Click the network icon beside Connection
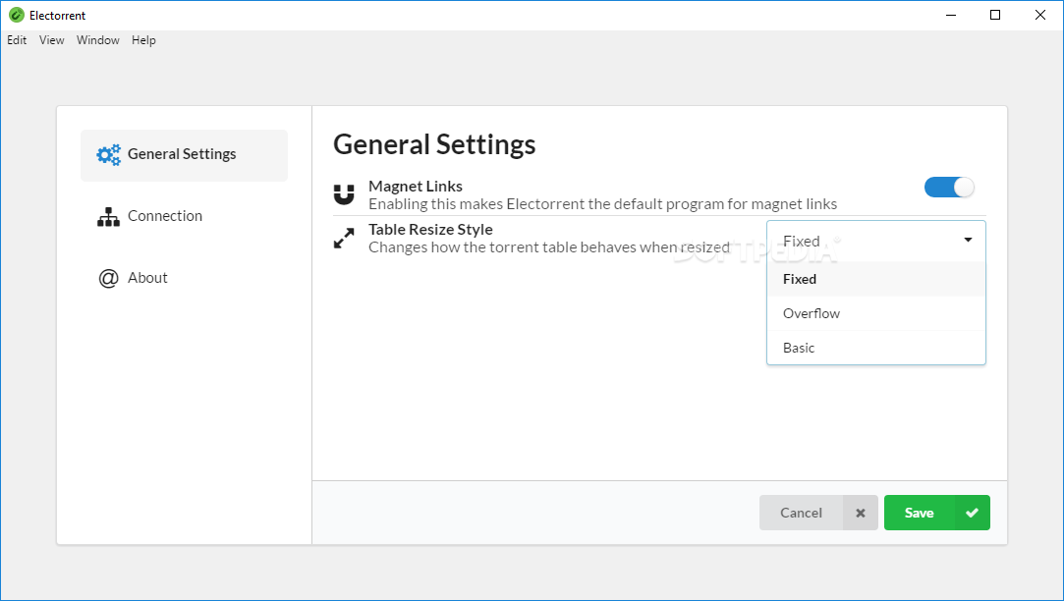 [109, 216]
